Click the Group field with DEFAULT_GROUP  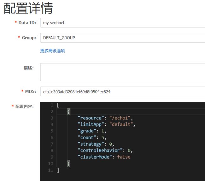pos(123,38)
